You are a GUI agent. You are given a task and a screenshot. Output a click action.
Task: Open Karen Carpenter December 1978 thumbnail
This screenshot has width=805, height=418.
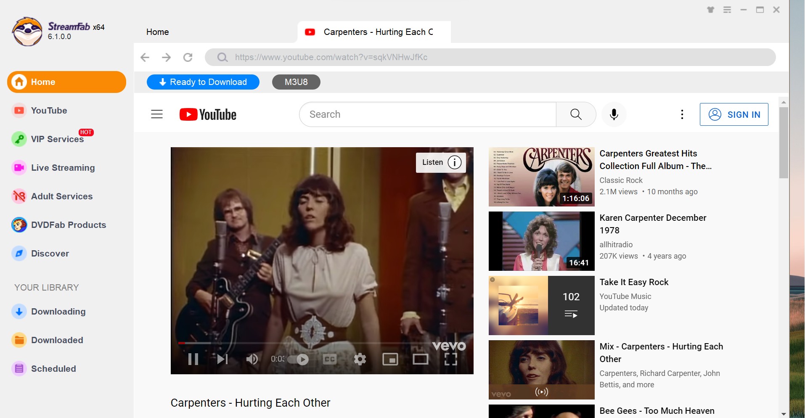[542, 241]
